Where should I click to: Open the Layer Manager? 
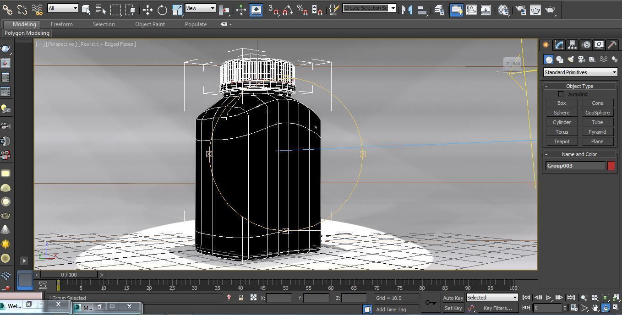point(439,9)
